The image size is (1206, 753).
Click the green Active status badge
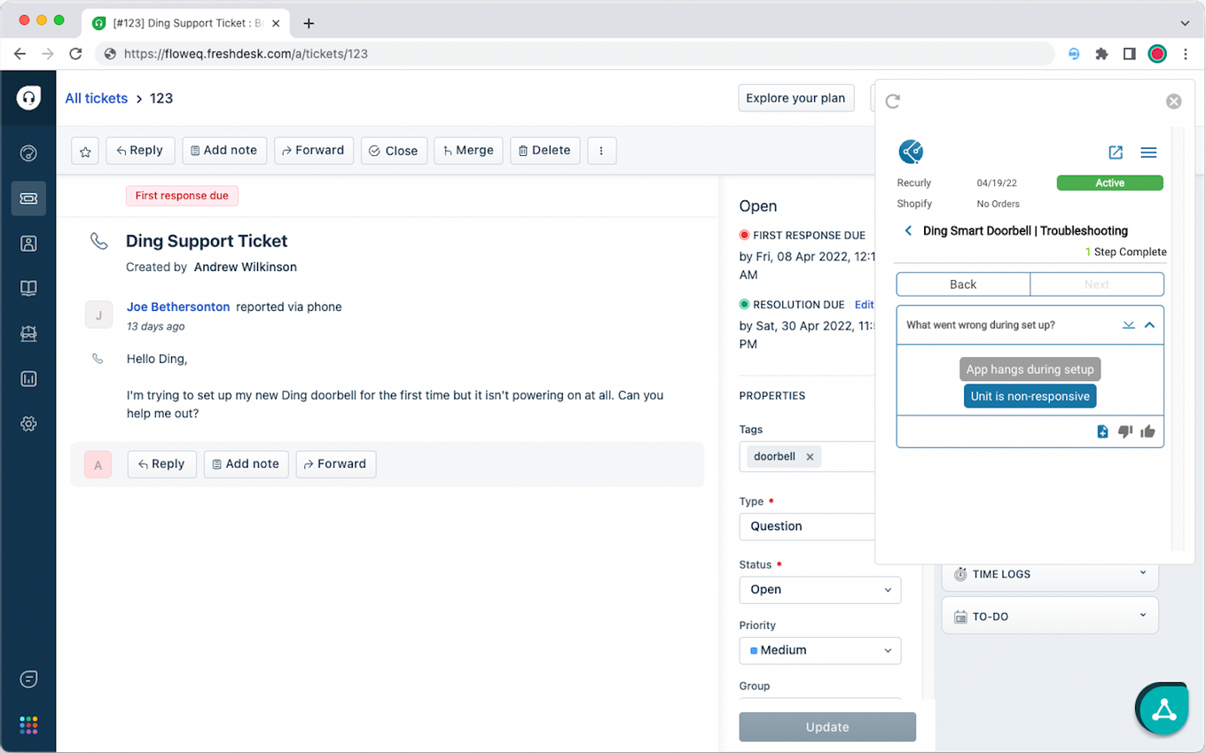pyautogui.click(x=1109, y=183)
